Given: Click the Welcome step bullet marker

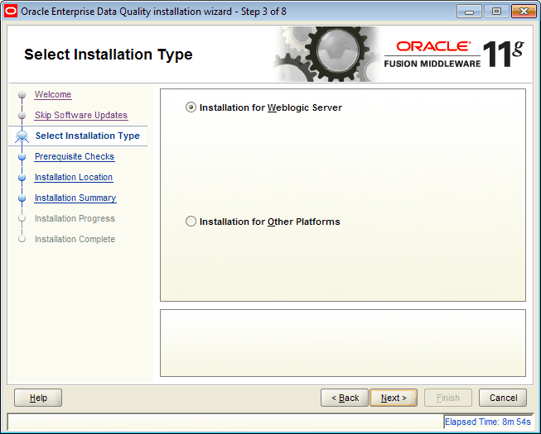Looking at the screenshot, I should point(22,94).
